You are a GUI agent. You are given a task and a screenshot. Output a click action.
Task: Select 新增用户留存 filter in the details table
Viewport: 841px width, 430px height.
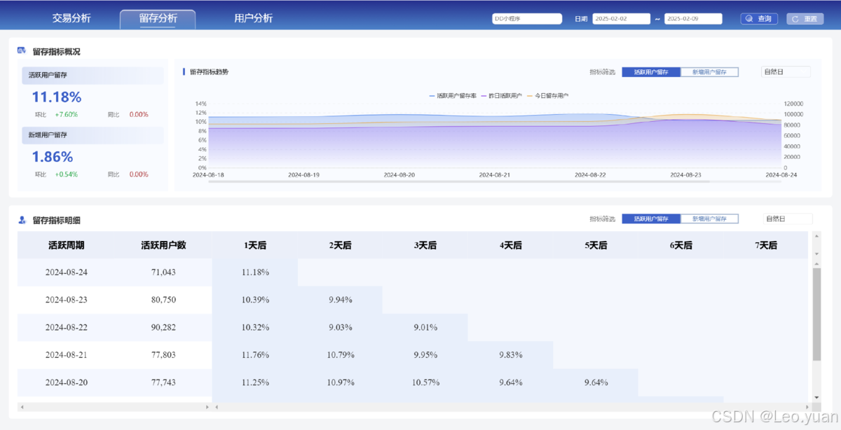(709, 219)
